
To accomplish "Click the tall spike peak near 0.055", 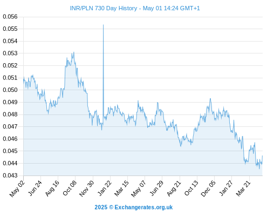I will point(103,25).
